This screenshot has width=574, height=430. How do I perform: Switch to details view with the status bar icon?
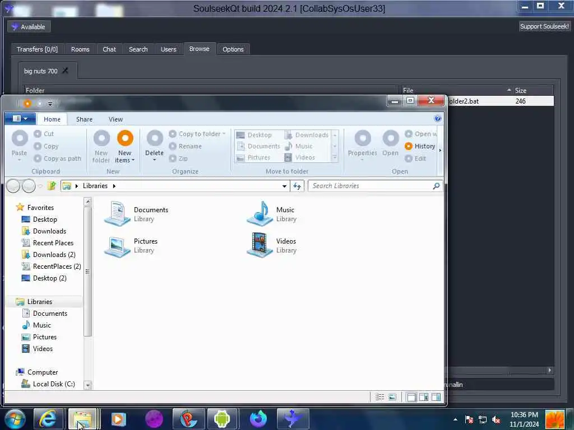(380, 397)
